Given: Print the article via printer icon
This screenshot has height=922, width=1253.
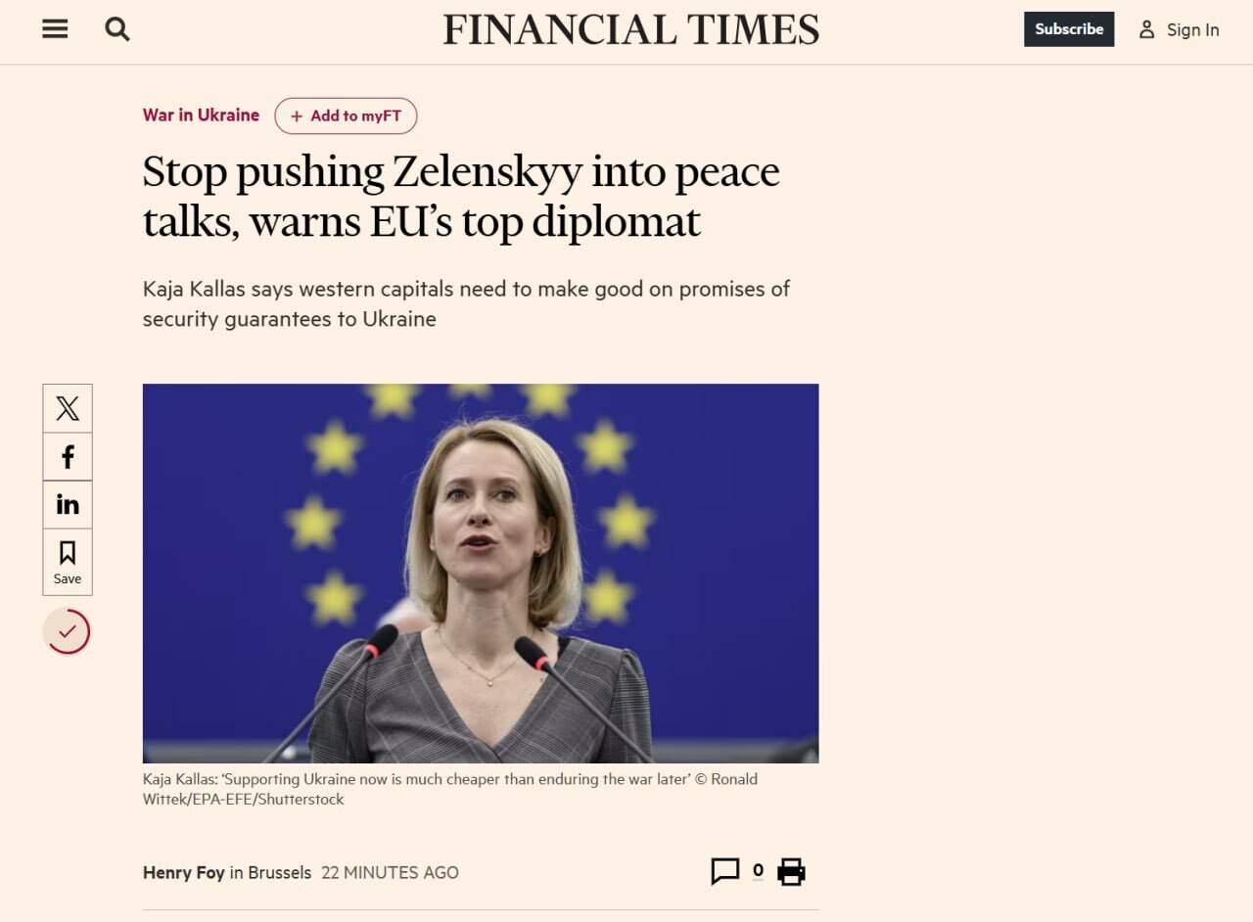Looking at the screenshot, I should pos(791,871).
